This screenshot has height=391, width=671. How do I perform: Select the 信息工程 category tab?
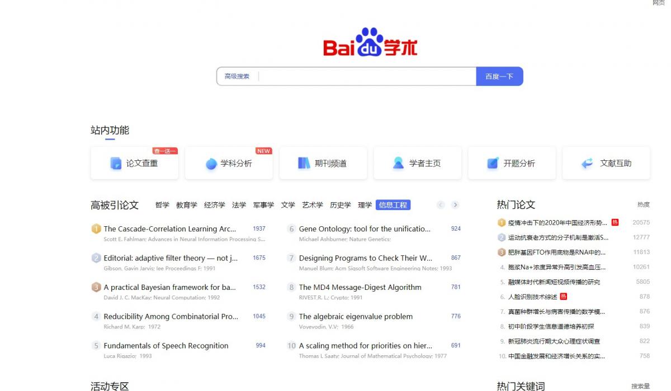[393, 205]
